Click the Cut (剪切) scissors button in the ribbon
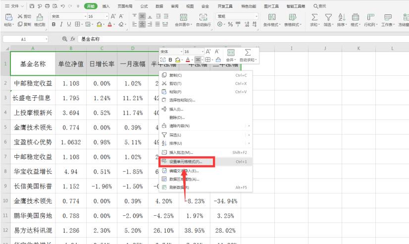Screen dimensions: 409x244 (24, 16)
